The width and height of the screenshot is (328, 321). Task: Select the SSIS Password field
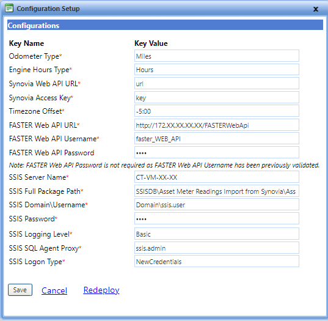[x=217, y=219]
